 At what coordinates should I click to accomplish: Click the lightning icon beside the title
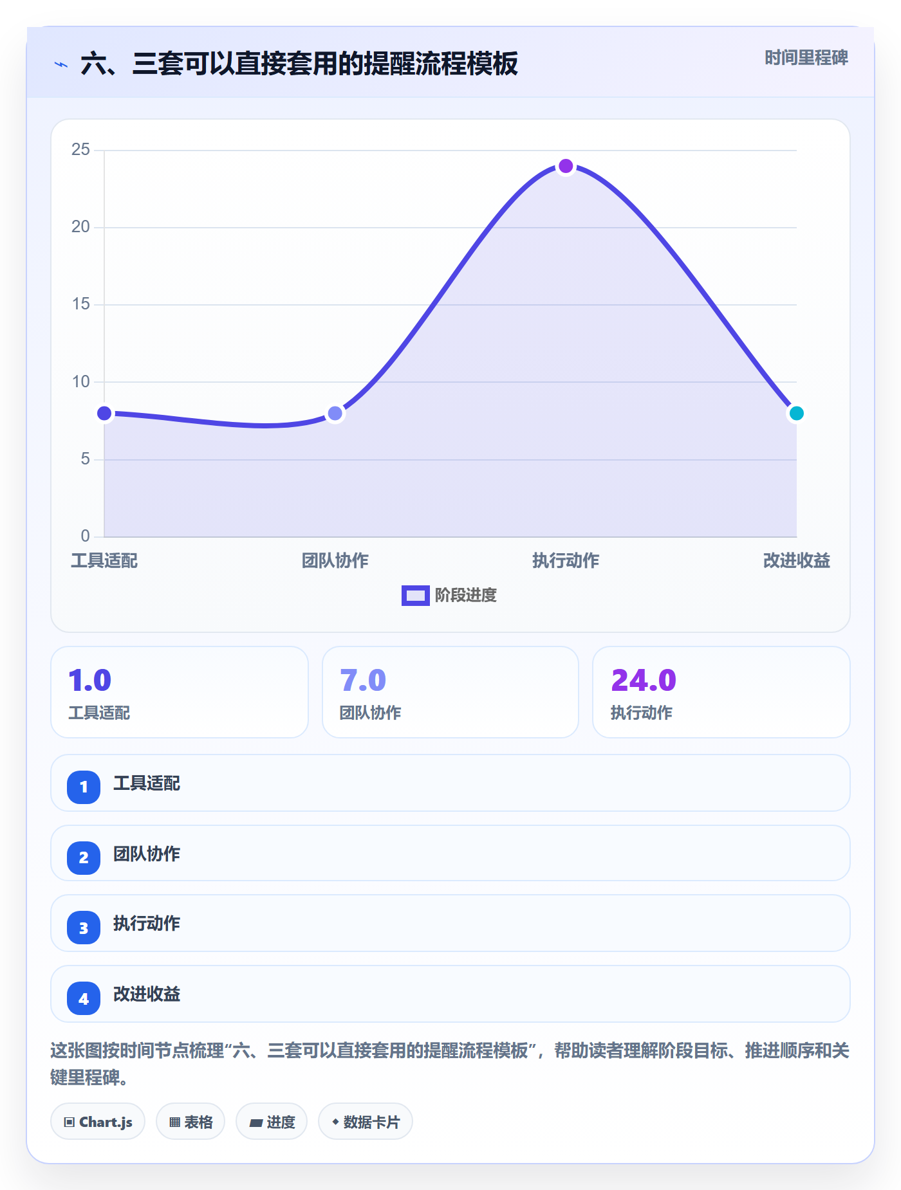[61, 65]
